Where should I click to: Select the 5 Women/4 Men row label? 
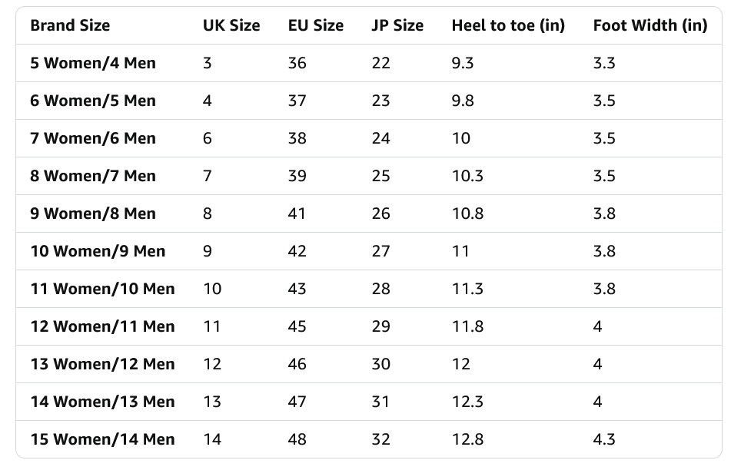(93, 63)
